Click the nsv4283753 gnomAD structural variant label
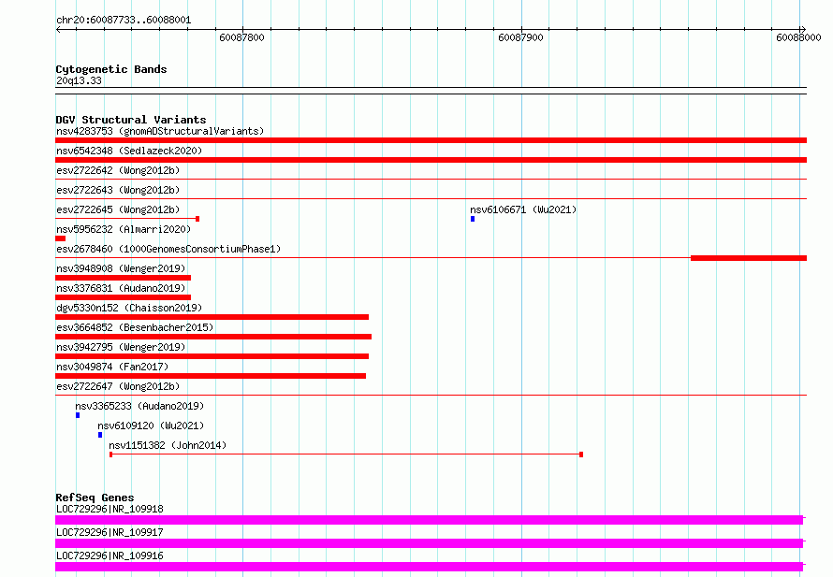Viewport: 833px width, 577px height. pyautogui.click(x=160, y=131)
